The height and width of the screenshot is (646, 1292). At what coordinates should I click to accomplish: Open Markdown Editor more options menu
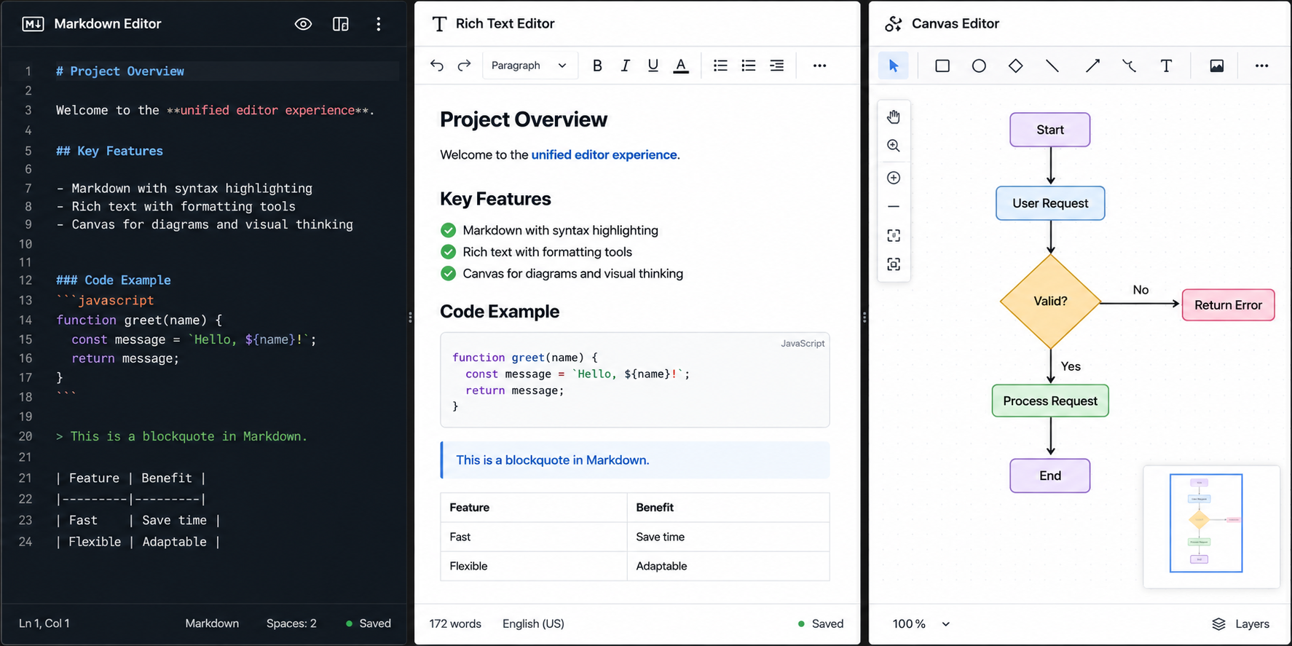pyautogui.click(x=378, y=24)
